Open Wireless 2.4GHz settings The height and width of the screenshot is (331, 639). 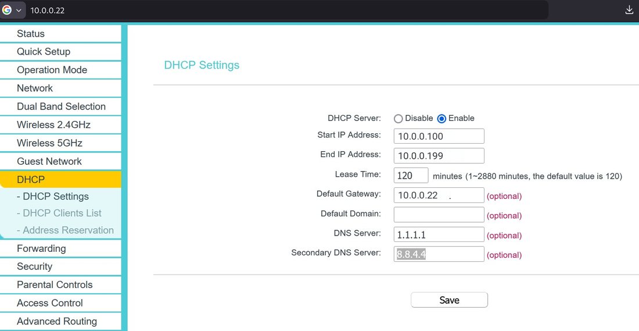(x=60, y=125)
